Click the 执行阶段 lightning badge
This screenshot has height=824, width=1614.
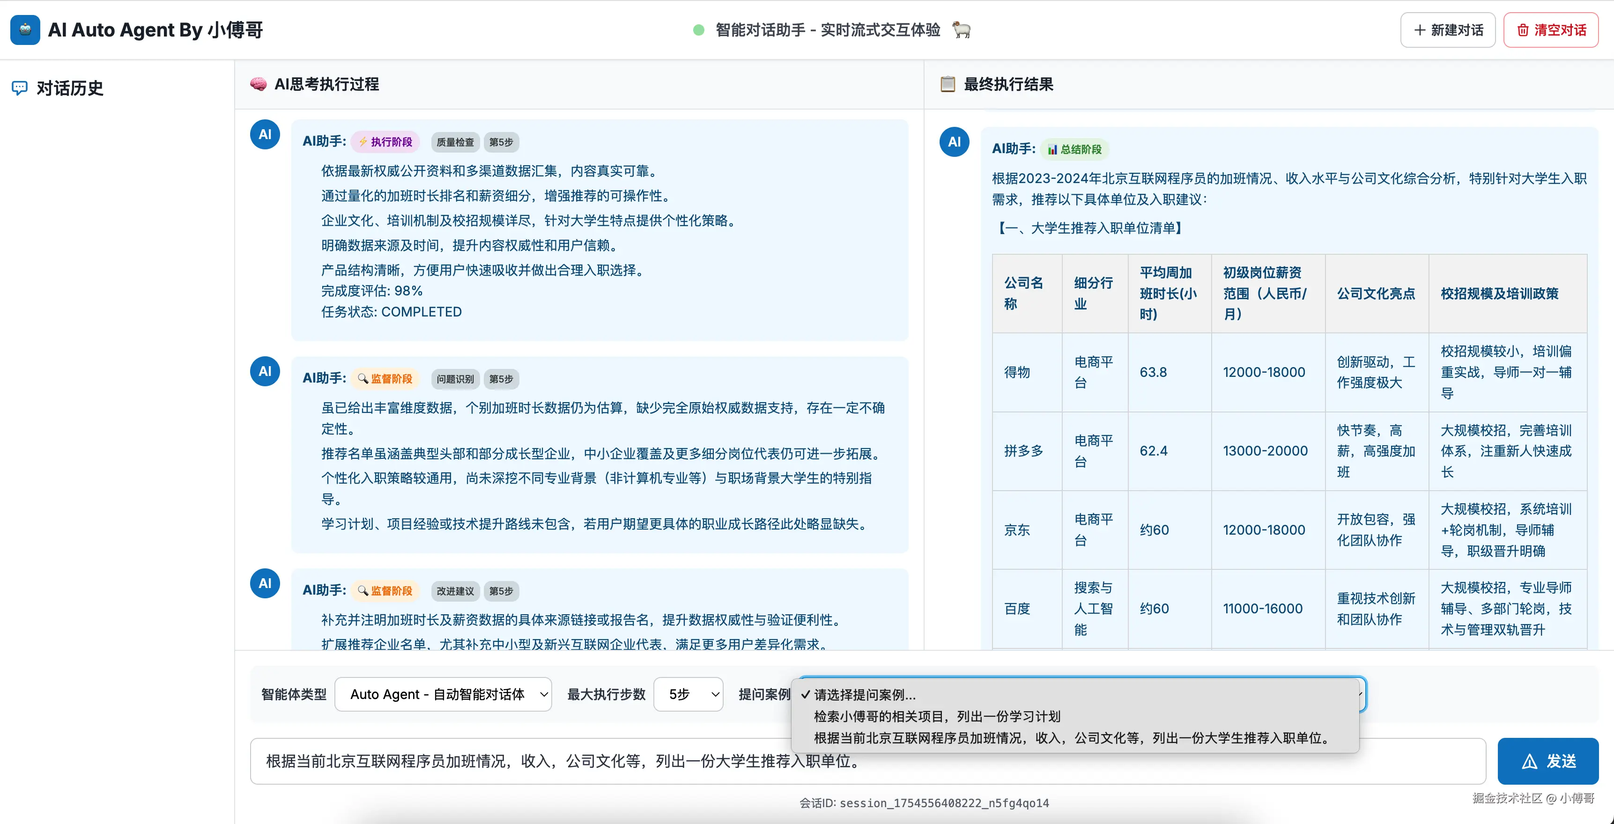pyautogui.click(x=385, y=142)
